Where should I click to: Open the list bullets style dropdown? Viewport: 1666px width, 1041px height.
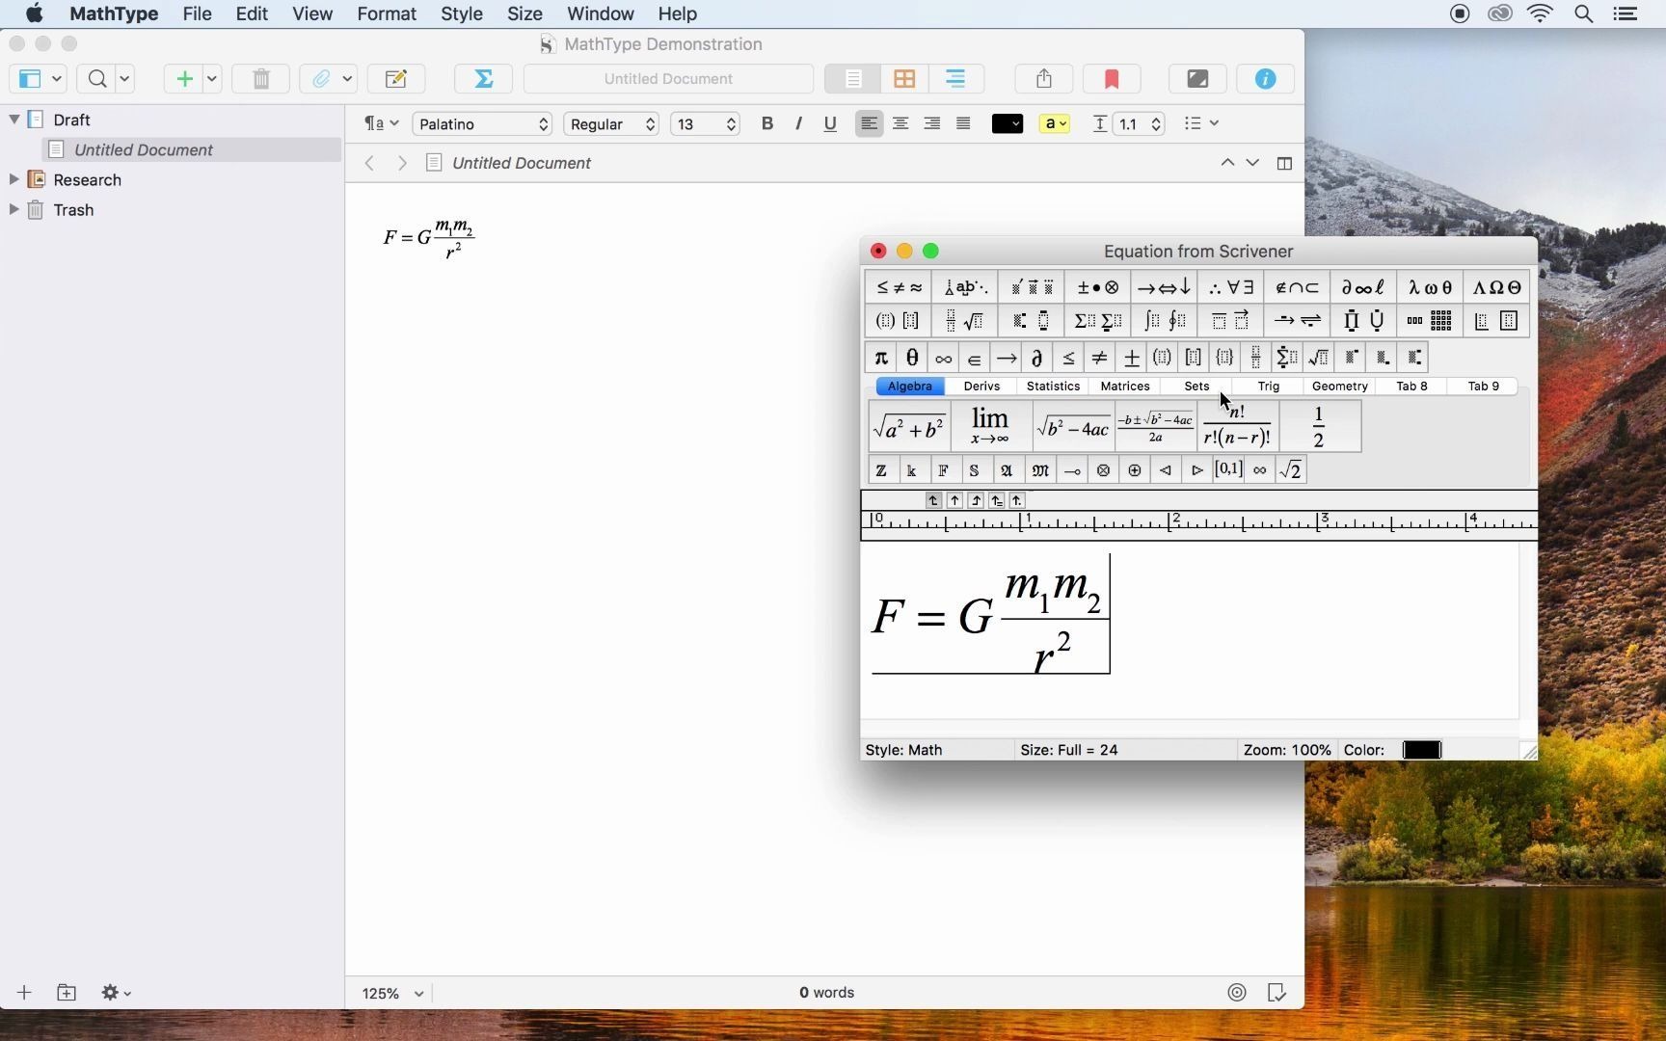(x=1201, y=123)
